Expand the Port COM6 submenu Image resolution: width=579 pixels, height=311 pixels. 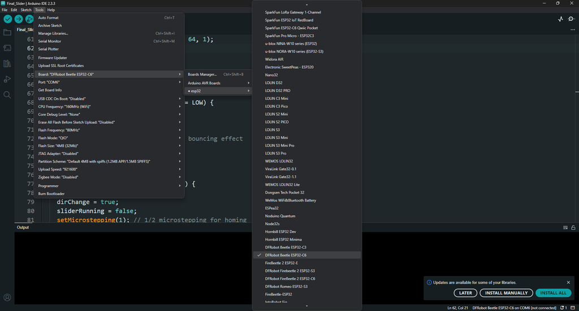(x=109, y=82)
